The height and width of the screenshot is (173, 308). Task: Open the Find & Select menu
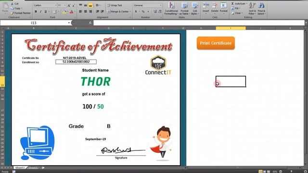[261, 9]
